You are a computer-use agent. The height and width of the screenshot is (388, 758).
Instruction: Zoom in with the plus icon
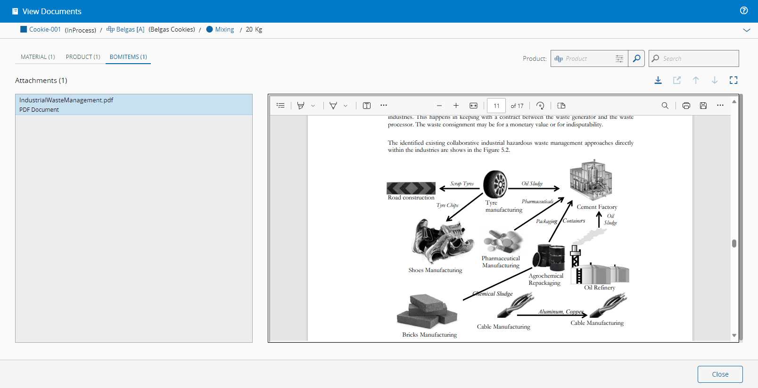(456, 106)
